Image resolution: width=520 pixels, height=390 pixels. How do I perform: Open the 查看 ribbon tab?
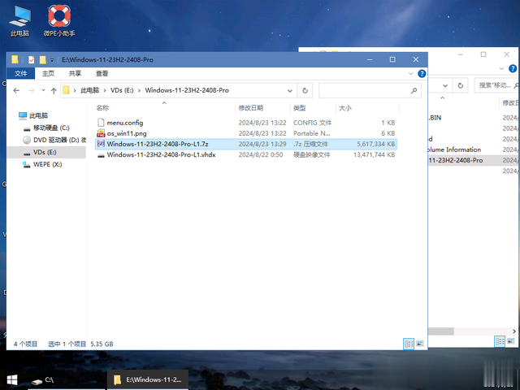point(102,73)
